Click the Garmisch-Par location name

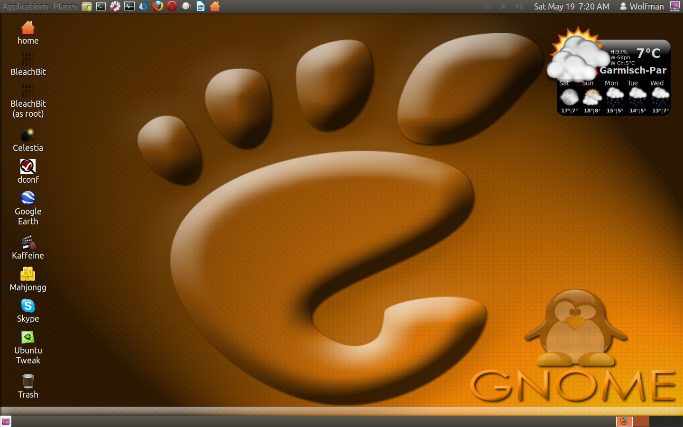point(633,70)
